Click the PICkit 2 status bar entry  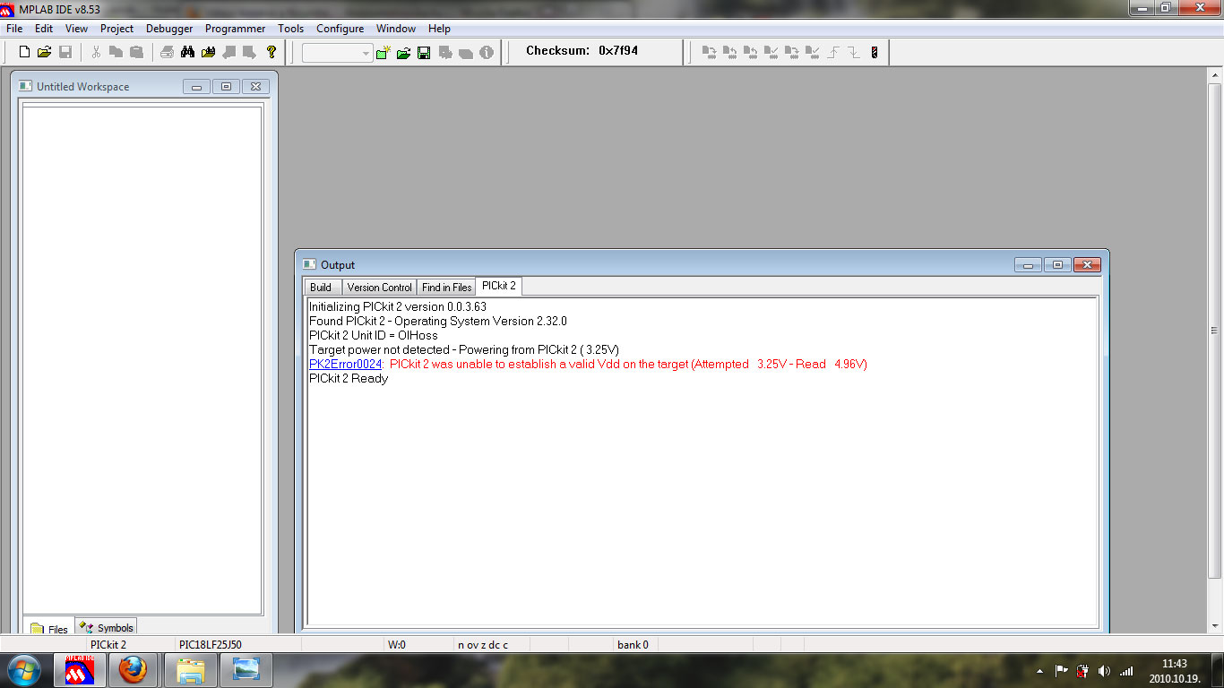click(x=108, y=644)
